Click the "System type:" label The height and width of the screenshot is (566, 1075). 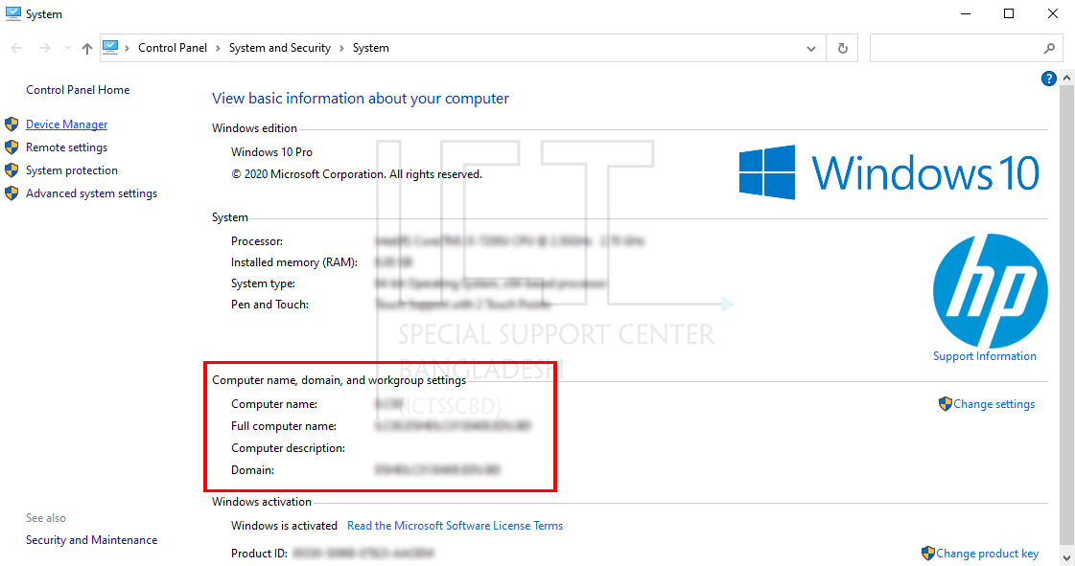pos(264,283)
